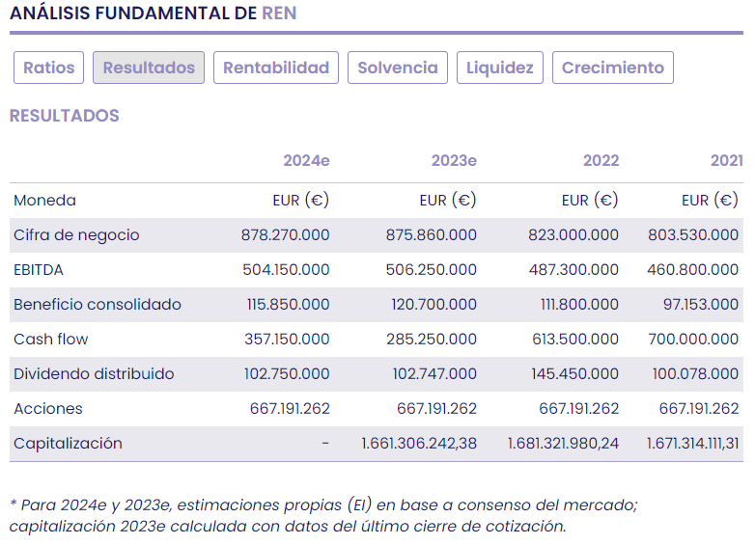Click the 2024e EBITDA value 504.150.000
Viewport: 755px width, 545px height.
[x=286, y=270]
